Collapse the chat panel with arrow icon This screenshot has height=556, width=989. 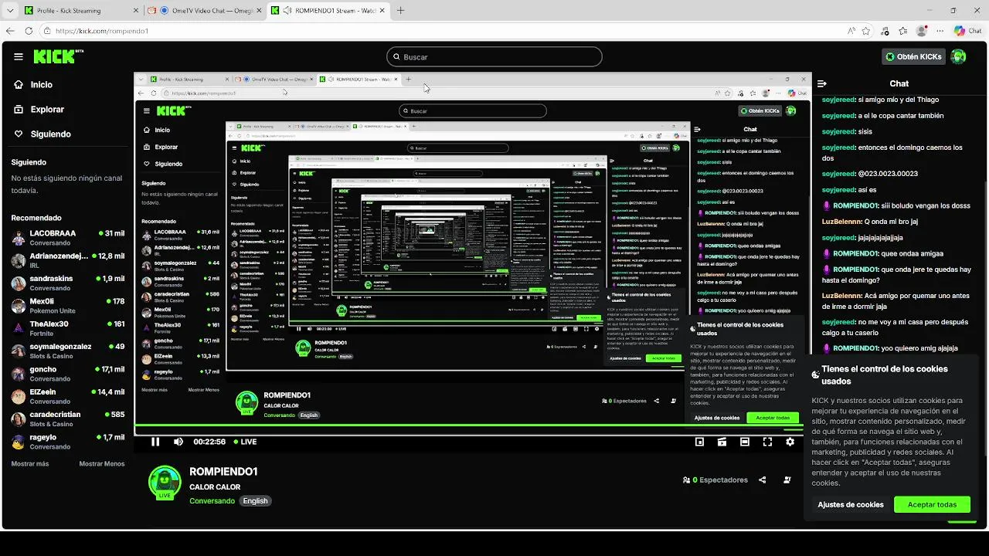point(822,83)
